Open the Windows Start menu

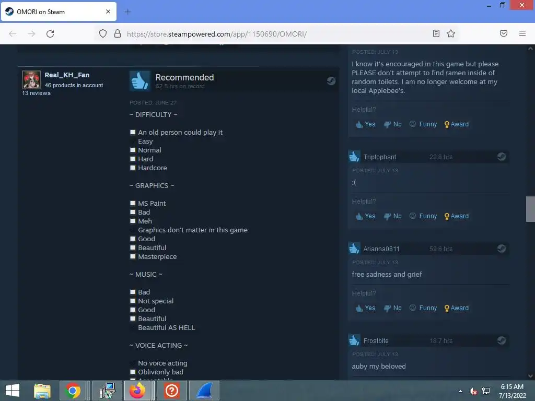point(13,391)
